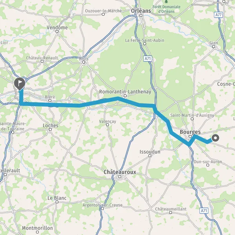Image resolution: width=235 pixels, height=235 pixels.
Task: Click the Gien town marker
Action: (214, 47)
